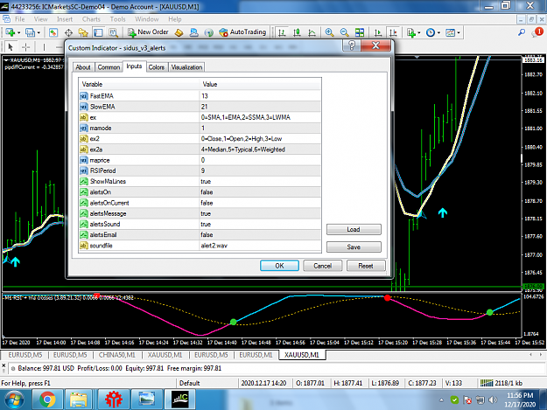Open the Charts menu
Image resolution: width=547 pixels, height=410 pixels.
point(91,19)
